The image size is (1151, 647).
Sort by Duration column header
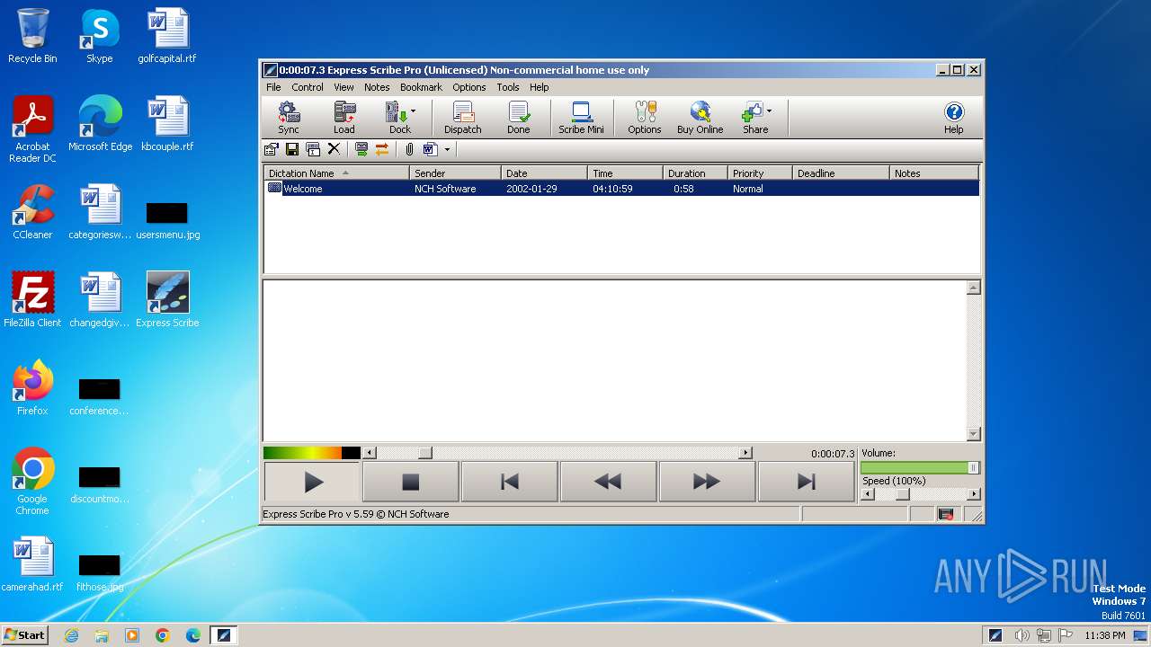point(695,173)
